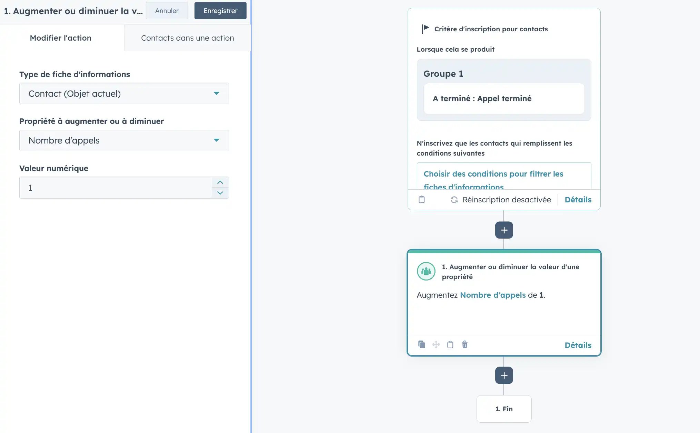This screenshot has width=700, height=433.
Task: Click the clipboard icon on action card
Action: 450,345
